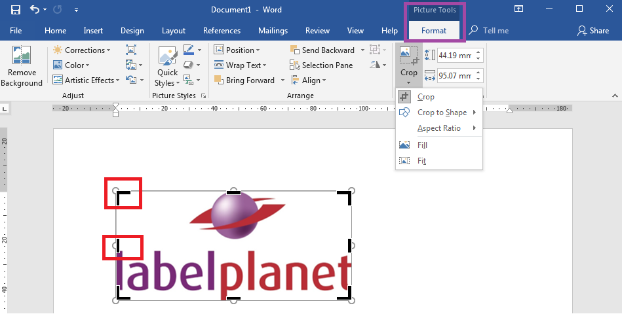The width and height of the screenshot is (622, 314).
Task: Click the Picture Effects icon
Action: coord(188,65)
